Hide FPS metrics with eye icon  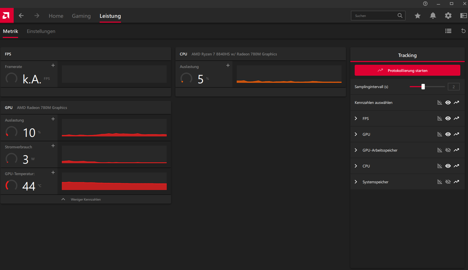coord(448,118)
